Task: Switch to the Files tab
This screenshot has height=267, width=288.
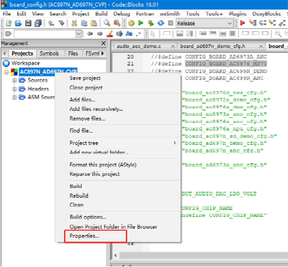Action: coord(73,54)
